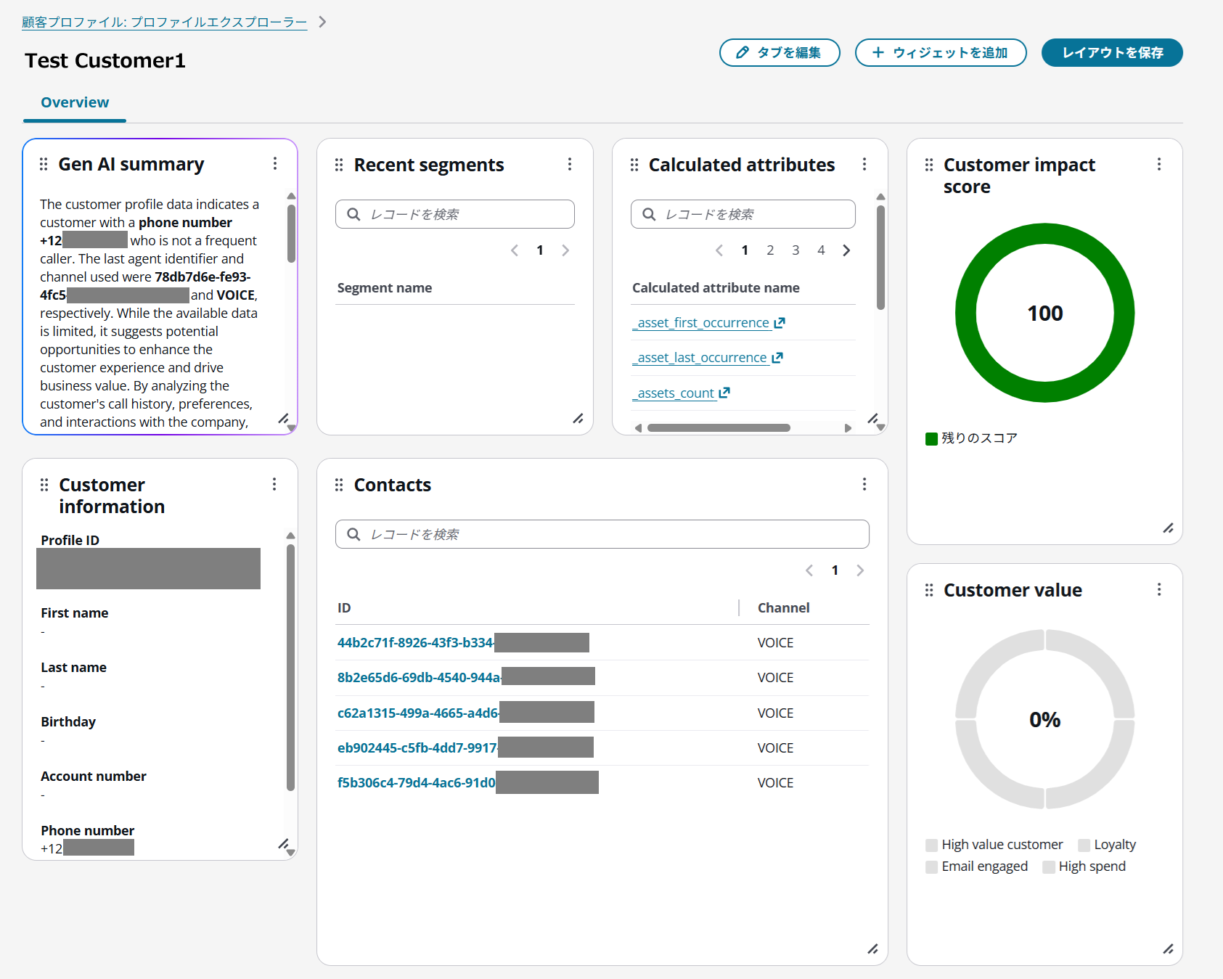Toggle the Loyalty legend item

1084,845
